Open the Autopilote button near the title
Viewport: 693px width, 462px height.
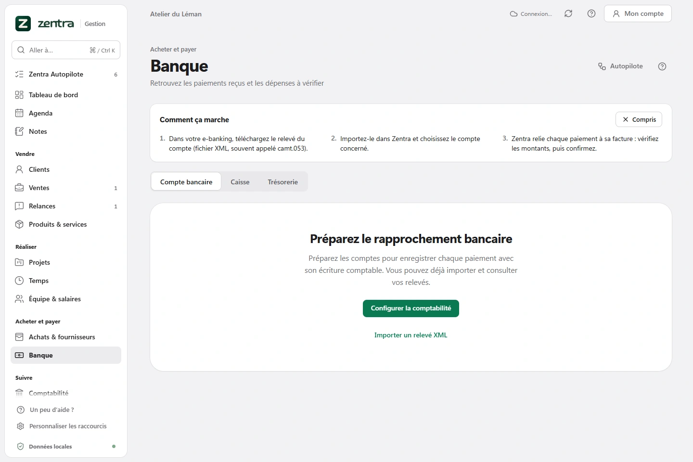click(620, 66)
